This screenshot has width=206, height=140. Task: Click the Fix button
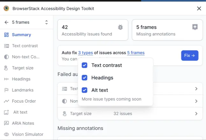coord(190,55)
